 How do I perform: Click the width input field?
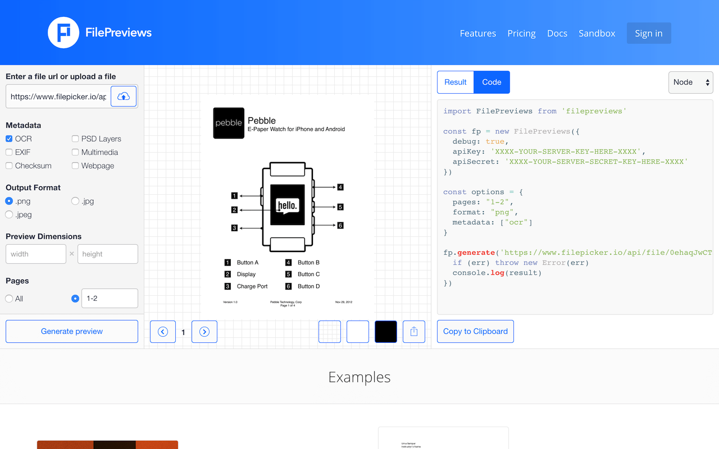(36, 254)
